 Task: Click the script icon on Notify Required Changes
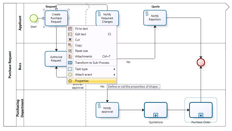[x=99, y=14]
